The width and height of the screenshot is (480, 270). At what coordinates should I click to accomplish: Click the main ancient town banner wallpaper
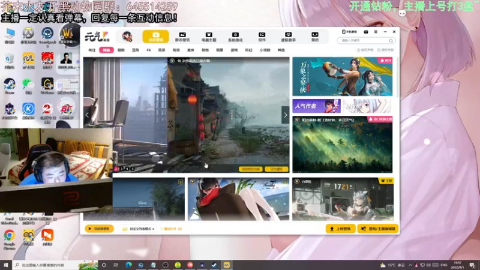(228, 115)
